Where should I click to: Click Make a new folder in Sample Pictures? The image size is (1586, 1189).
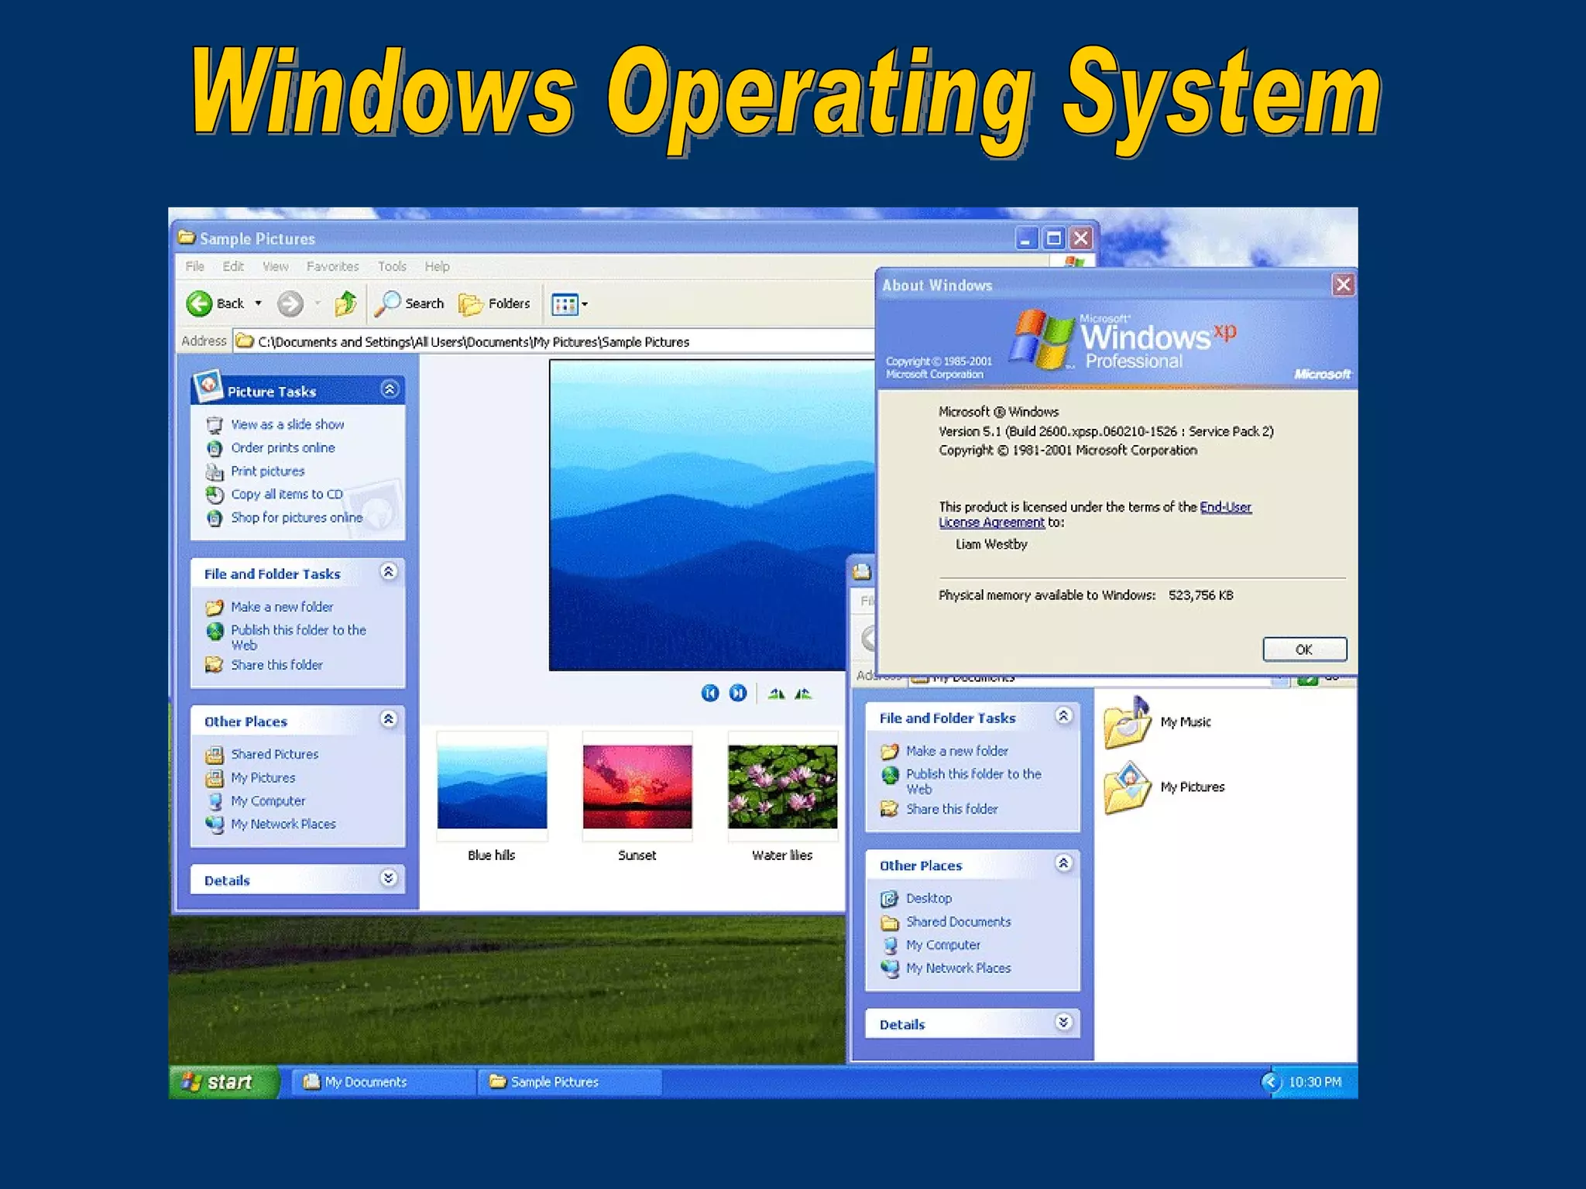click(x=282, y=607)
